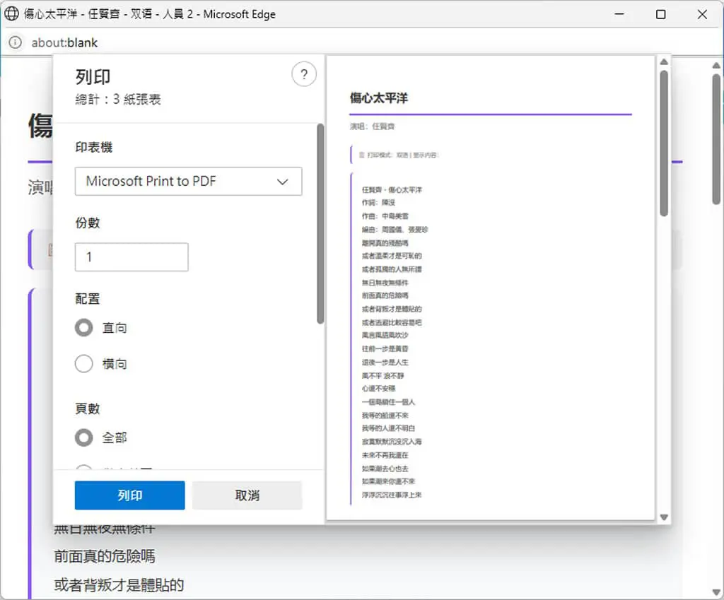724x600 pixels.
Task: Select 直向 portrait orientation
Action: [x=84, y=328]
